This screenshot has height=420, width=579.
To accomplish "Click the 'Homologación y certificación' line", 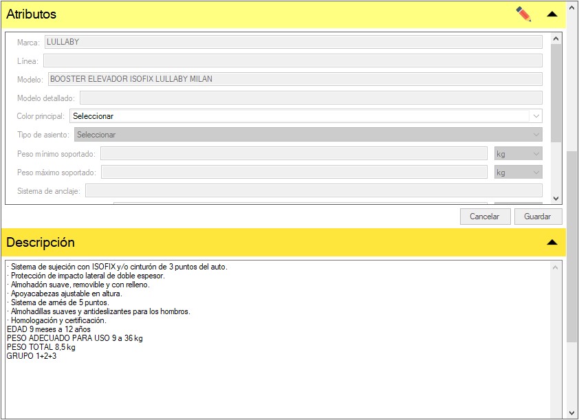I will point(56,320).
